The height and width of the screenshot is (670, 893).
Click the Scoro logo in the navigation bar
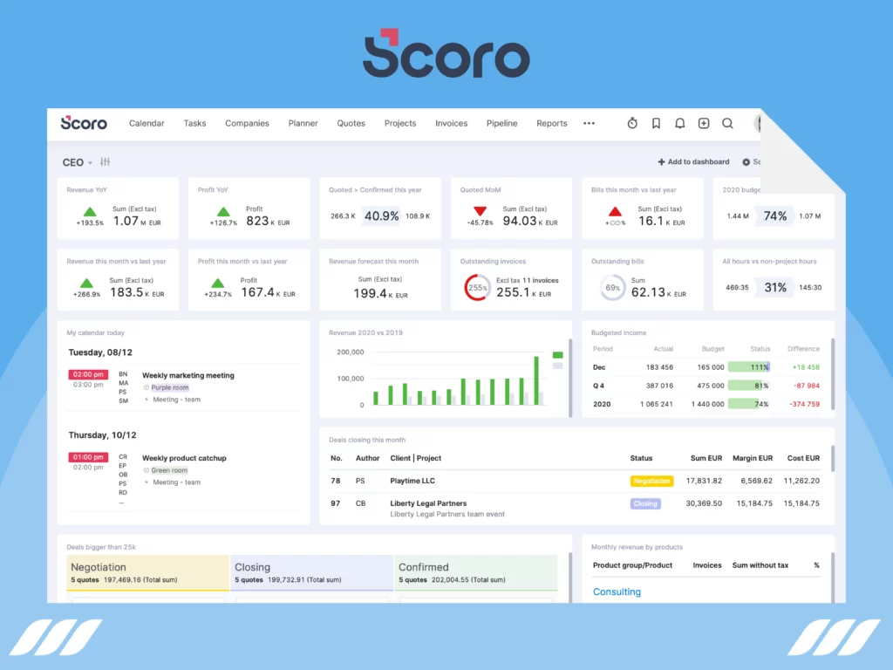83,123
